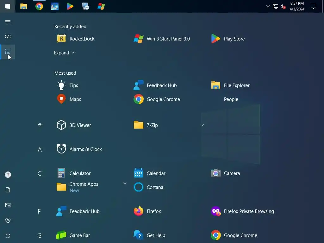324x243 pixels.
Task: Click the A section letter header
Action: (x=40, y=149)
